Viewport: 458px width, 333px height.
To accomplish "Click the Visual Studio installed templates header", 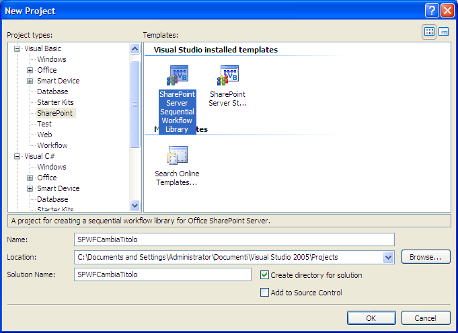I will click(216, 50).
